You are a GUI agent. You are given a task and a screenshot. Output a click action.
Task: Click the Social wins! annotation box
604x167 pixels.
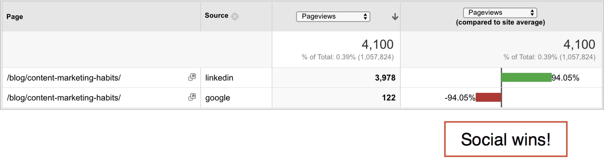[506, 139]
